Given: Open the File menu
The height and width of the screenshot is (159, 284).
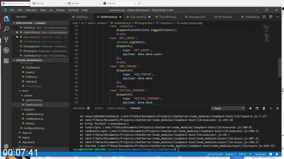Looking at the screenshot, I should point(12,10).
